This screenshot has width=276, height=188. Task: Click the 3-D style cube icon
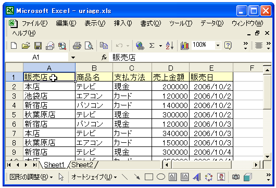tap(248, 177)
